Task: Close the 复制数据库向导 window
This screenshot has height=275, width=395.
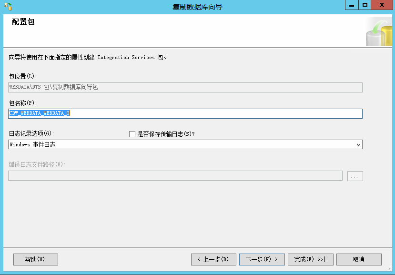Action: click(382, 5)
